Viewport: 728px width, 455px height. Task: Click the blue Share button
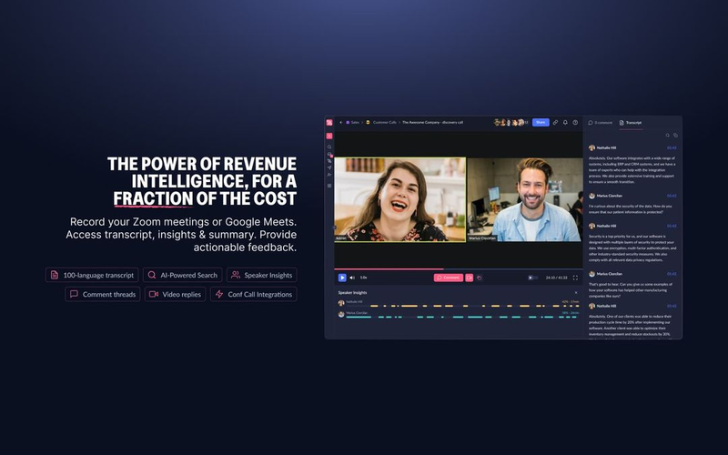point(541,123)
